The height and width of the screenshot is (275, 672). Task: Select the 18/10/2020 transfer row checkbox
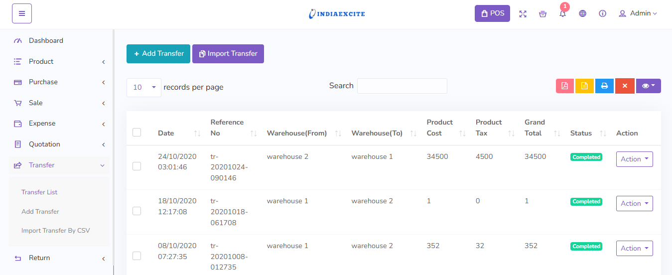pos(137,211)
